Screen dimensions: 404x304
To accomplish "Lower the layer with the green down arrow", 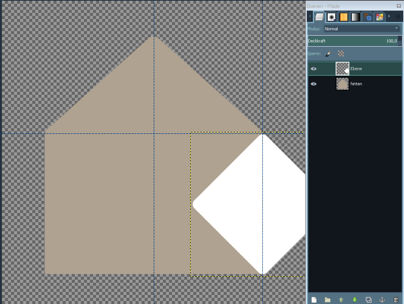I will 355,300.
